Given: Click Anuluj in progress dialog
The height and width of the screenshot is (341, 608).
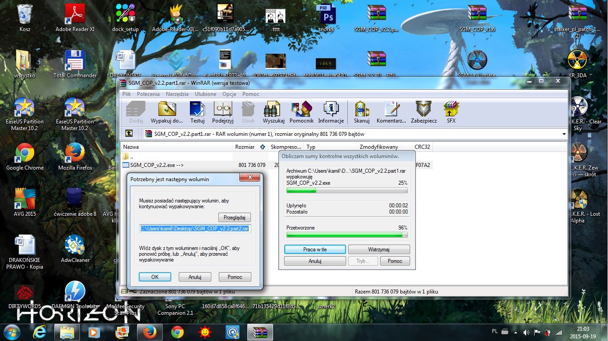Looking at the screenshot, I should (x=315, y=261).
